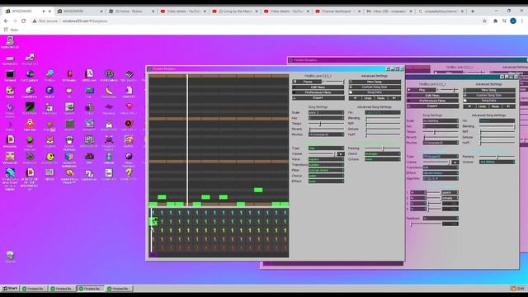Bookmark this page with the star icon
This screenshot has height=297, width=528.
[484, 21]
